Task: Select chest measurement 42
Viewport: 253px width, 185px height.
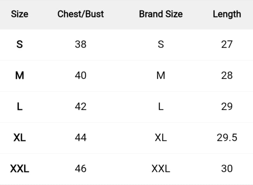Action: 81,107
